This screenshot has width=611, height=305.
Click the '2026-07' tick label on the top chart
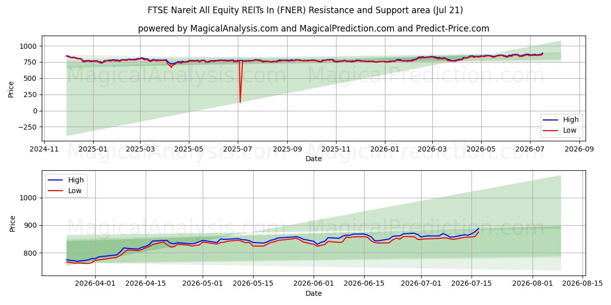pos(530,149)
